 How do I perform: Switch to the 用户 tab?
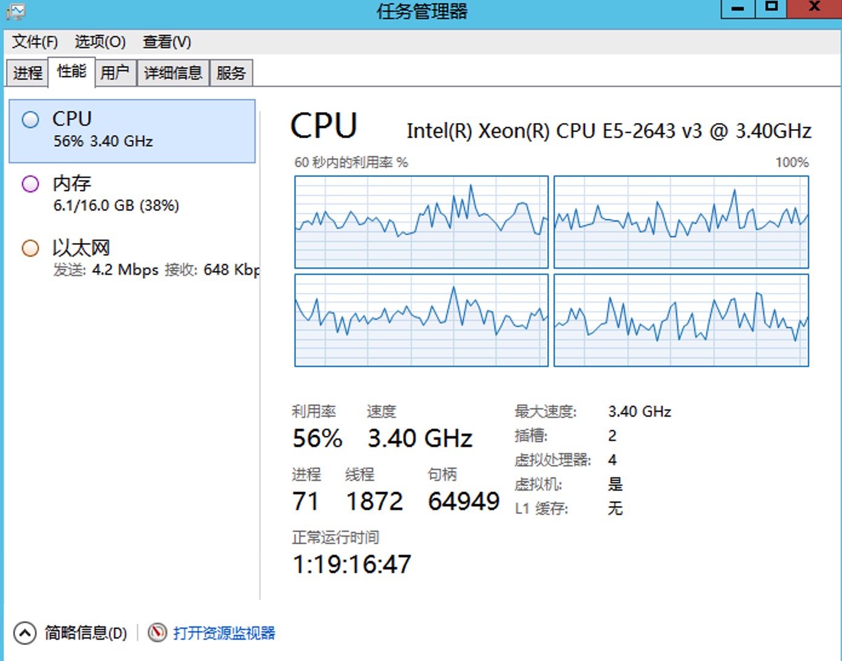pos(114,73)
